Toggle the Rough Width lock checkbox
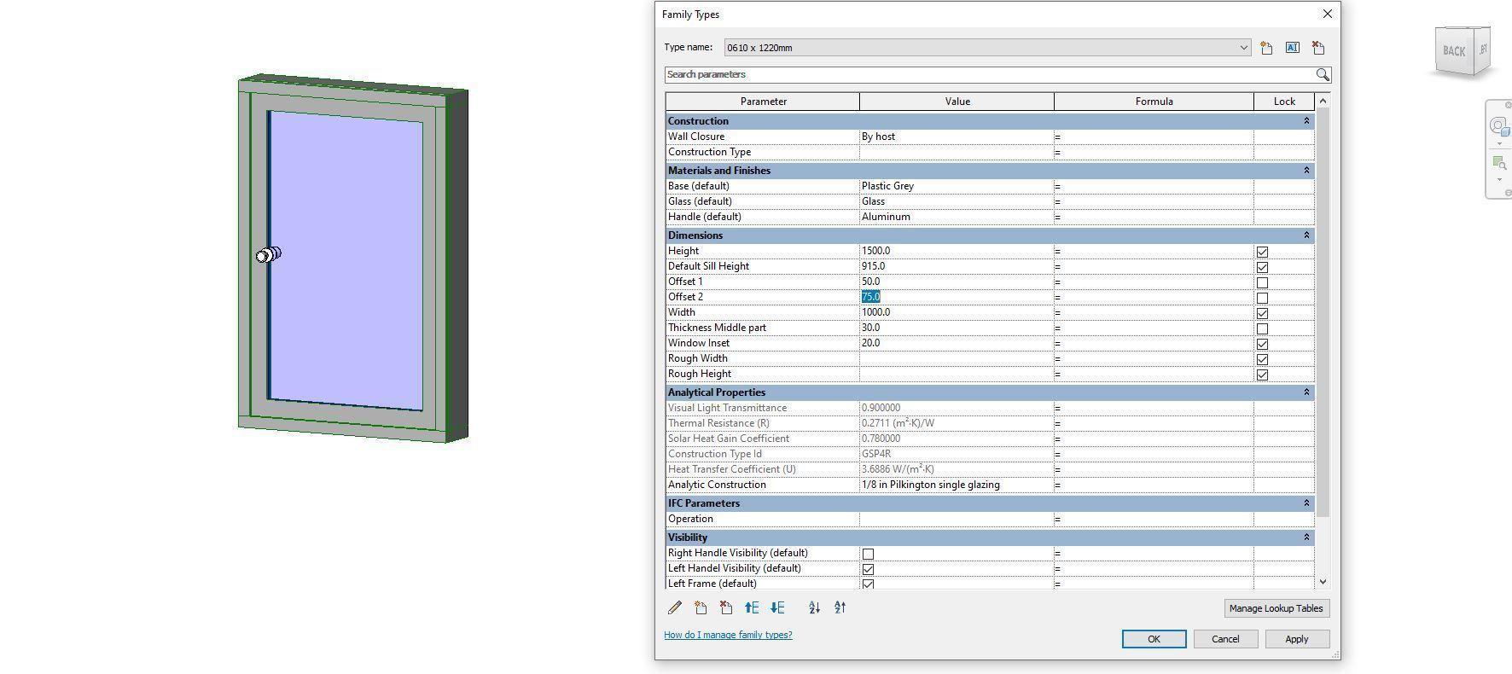 point(1262,359)
